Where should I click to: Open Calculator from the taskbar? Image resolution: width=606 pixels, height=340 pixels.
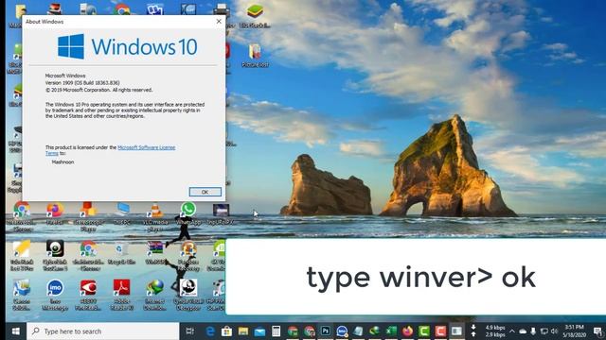click(276, 331)
